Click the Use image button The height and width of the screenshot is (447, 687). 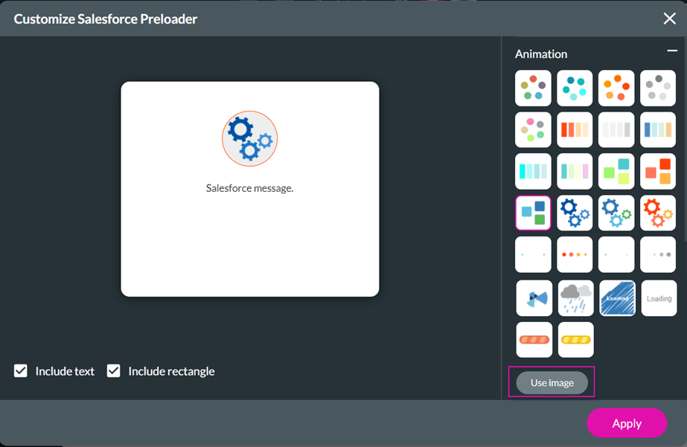point(552,382)
